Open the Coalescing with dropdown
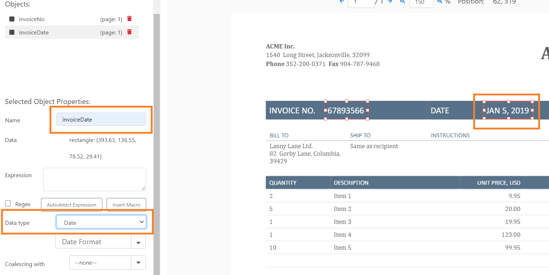Screen dimensions: 549x275 pos(138,262)
